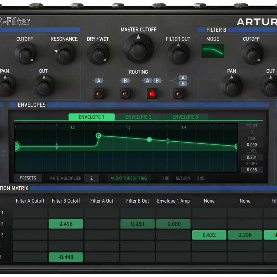This screenshot has width=277, height=277.
Task: Click matrix cell -0.080
Action: pyautogui.click(x=173, y=224)
